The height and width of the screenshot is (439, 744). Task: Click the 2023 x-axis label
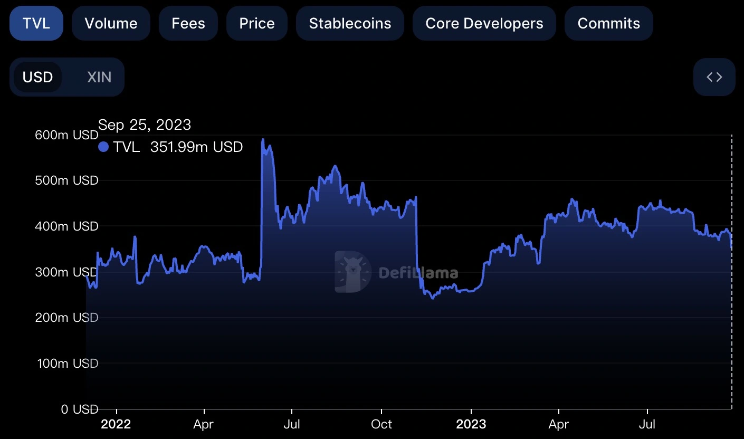tap(471, 424)
